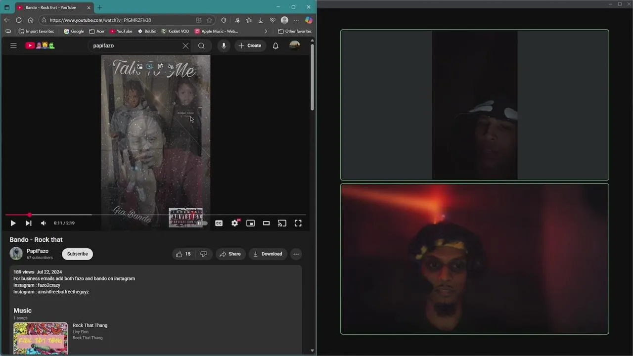Toggle closed captions CC
The height and width of the screenshot is (356, 633).
coord(219,223)
